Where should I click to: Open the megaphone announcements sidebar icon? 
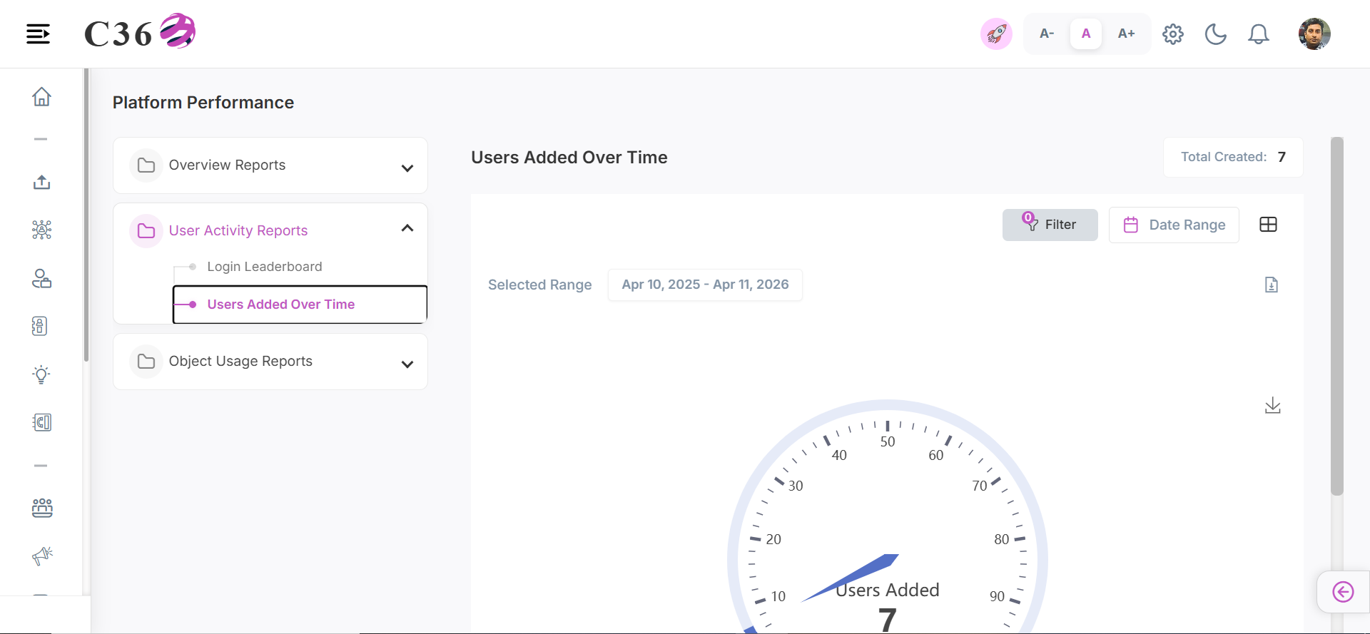(41, 556)
